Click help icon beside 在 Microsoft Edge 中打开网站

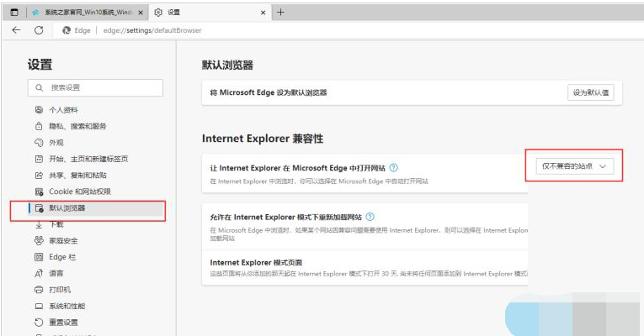tap(394, 168)
